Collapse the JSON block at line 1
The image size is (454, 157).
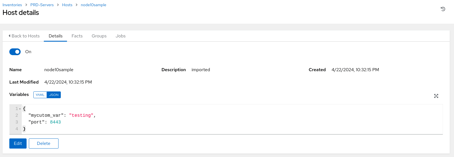[x=20, y=109]
